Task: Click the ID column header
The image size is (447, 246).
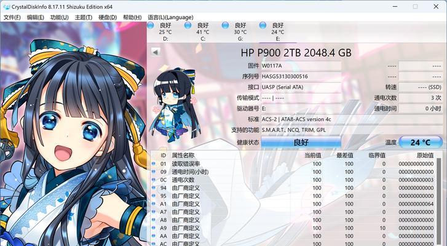Action: tap(163, 156)
